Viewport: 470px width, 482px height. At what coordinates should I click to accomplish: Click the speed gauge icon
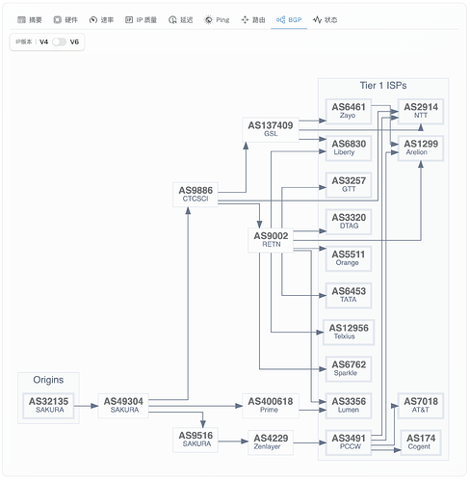93,20
